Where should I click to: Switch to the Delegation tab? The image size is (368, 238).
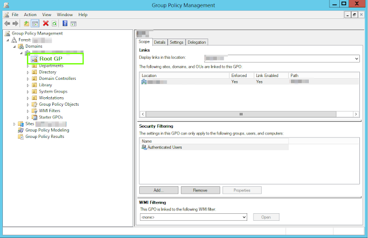point(197,42)
